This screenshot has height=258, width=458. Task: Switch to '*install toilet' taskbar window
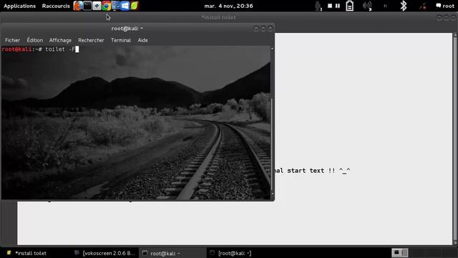point(30,253)
